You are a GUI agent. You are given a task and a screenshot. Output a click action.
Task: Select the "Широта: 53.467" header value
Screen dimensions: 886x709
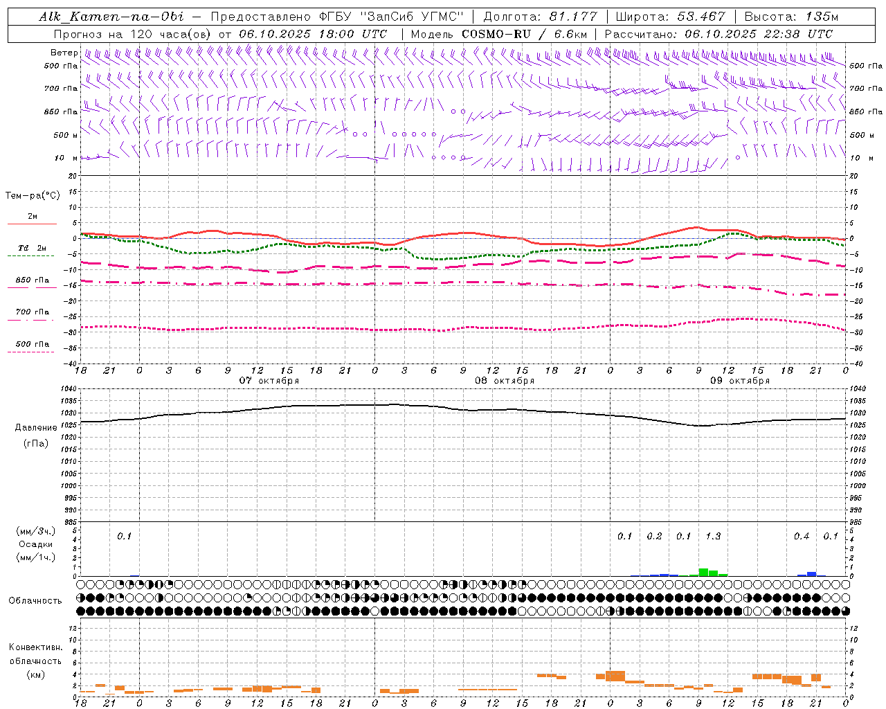(670, 17)
